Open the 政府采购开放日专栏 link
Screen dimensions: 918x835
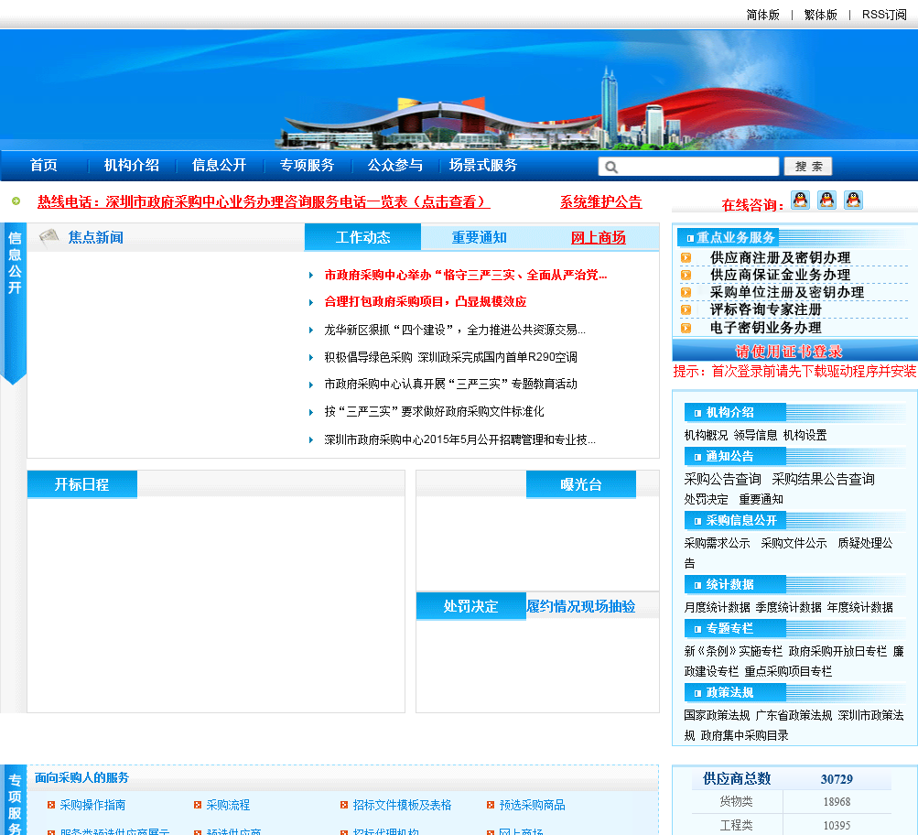(837, 651)
